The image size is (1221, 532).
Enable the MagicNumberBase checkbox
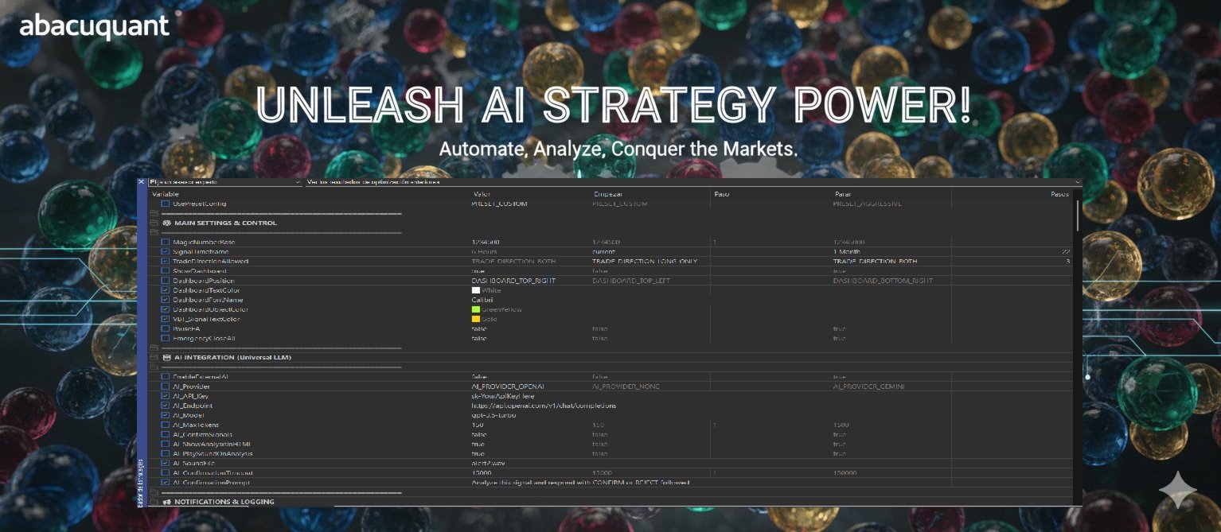166,242
